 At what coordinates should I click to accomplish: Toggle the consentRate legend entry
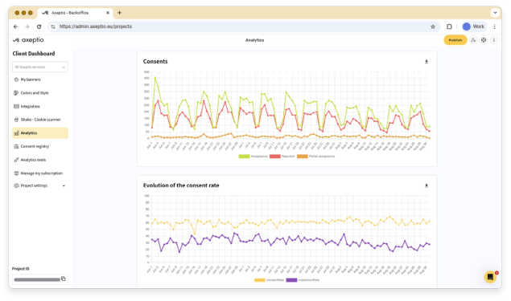270,280
